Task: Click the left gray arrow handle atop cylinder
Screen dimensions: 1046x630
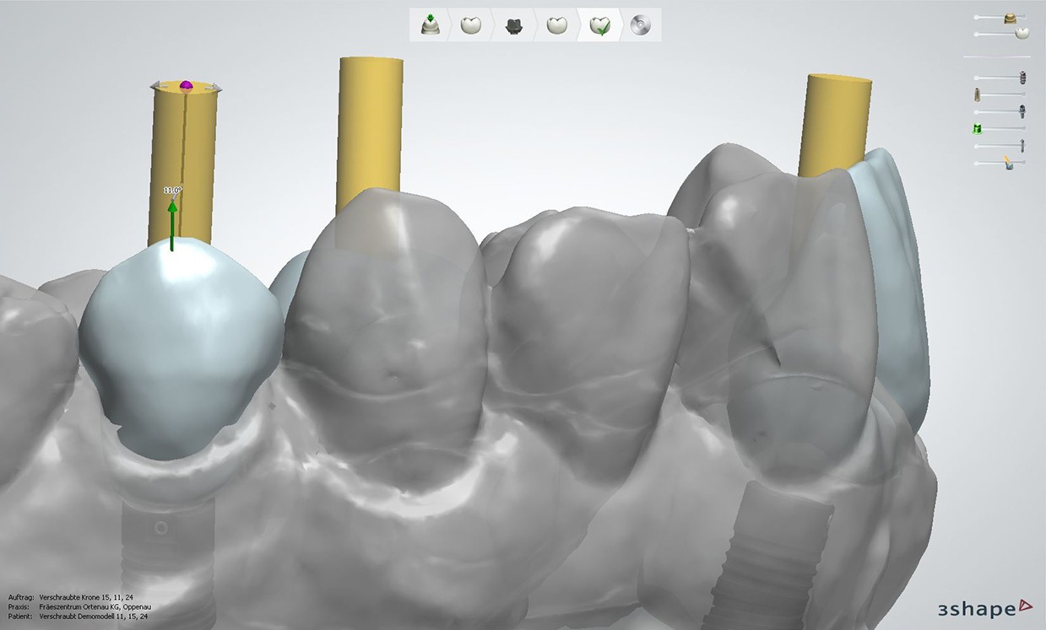Action: coord(155,85)
